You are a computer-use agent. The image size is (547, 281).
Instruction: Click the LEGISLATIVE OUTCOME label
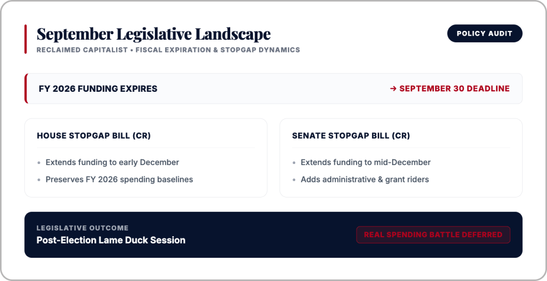[x=83, y=228]
